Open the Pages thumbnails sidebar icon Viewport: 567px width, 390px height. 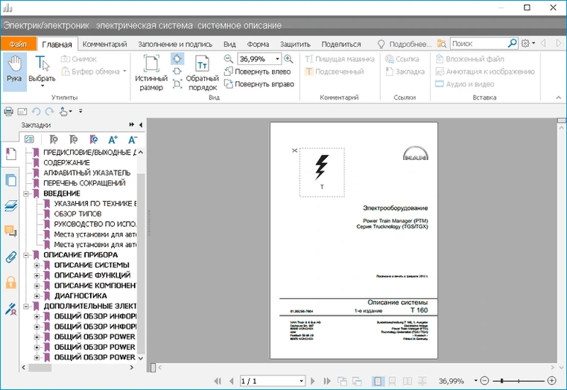11,180
